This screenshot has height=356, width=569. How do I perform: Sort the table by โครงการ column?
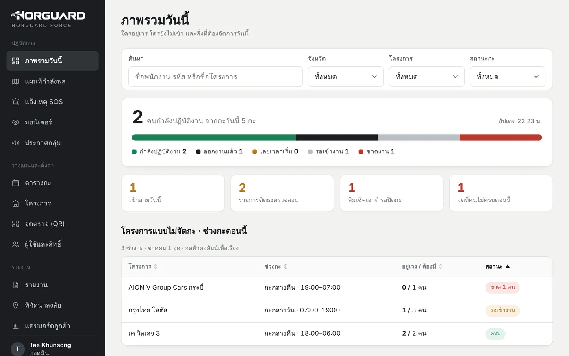[143, 266]
